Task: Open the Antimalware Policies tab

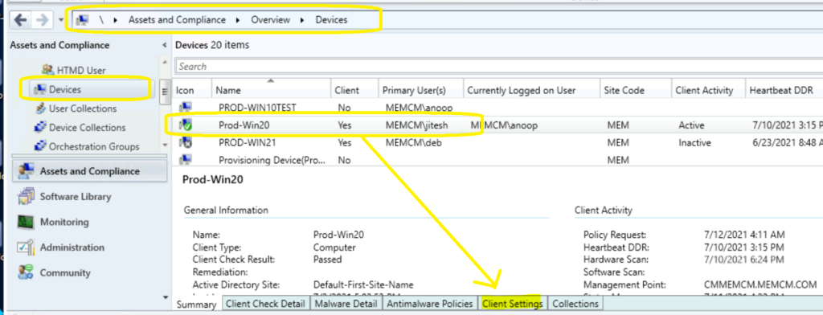Action: 429,304
